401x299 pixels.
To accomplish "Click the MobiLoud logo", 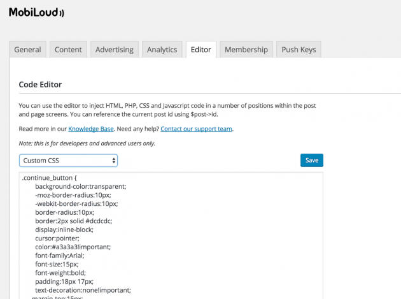I will pyautogui.click(x=36, y=12).
